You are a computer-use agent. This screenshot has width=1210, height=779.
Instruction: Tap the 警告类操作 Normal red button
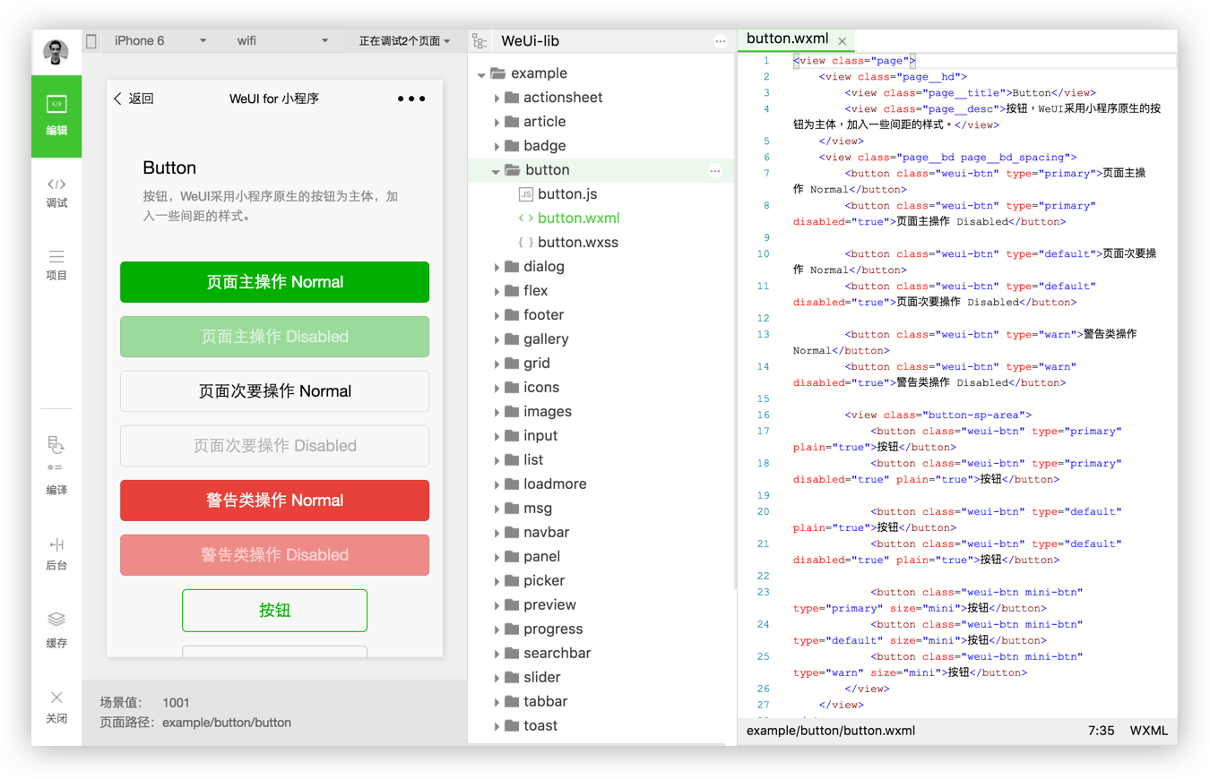pos(274,501)
